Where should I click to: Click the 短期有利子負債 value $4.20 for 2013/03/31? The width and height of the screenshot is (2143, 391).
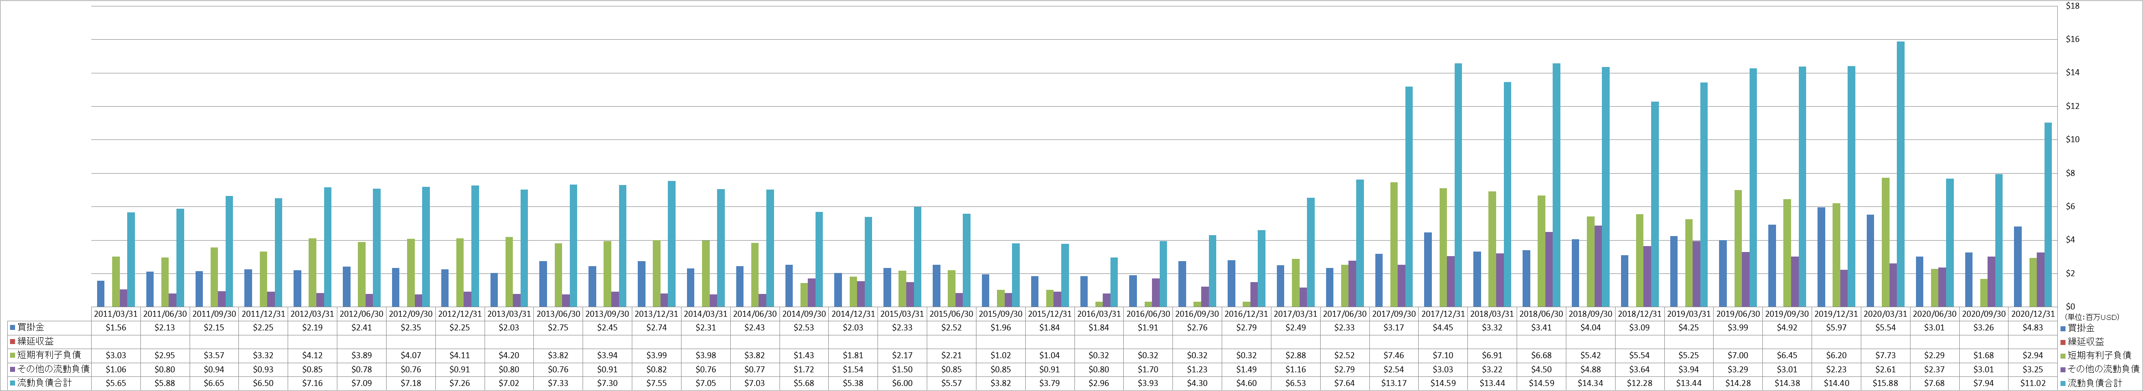click(x=509, y=355)
